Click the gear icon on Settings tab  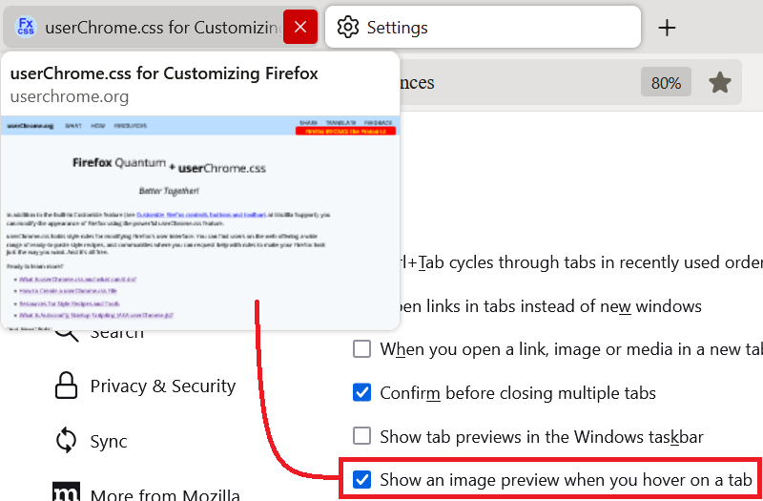[349, 28]
